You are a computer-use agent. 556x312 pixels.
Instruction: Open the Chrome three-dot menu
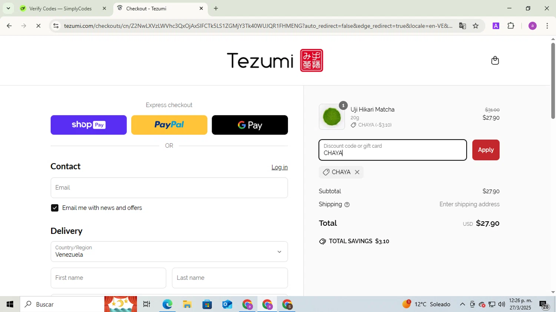pos(547,26)
